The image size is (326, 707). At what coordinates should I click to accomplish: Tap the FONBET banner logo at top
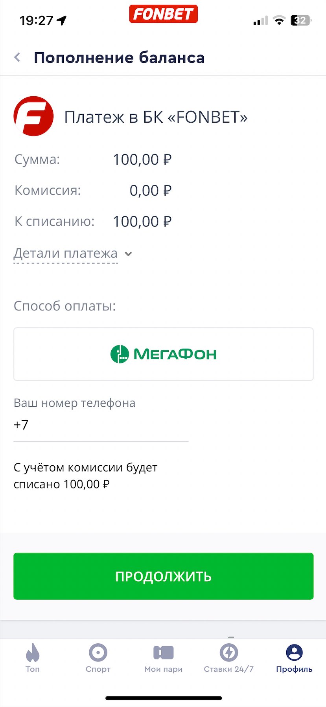(163, 14)
